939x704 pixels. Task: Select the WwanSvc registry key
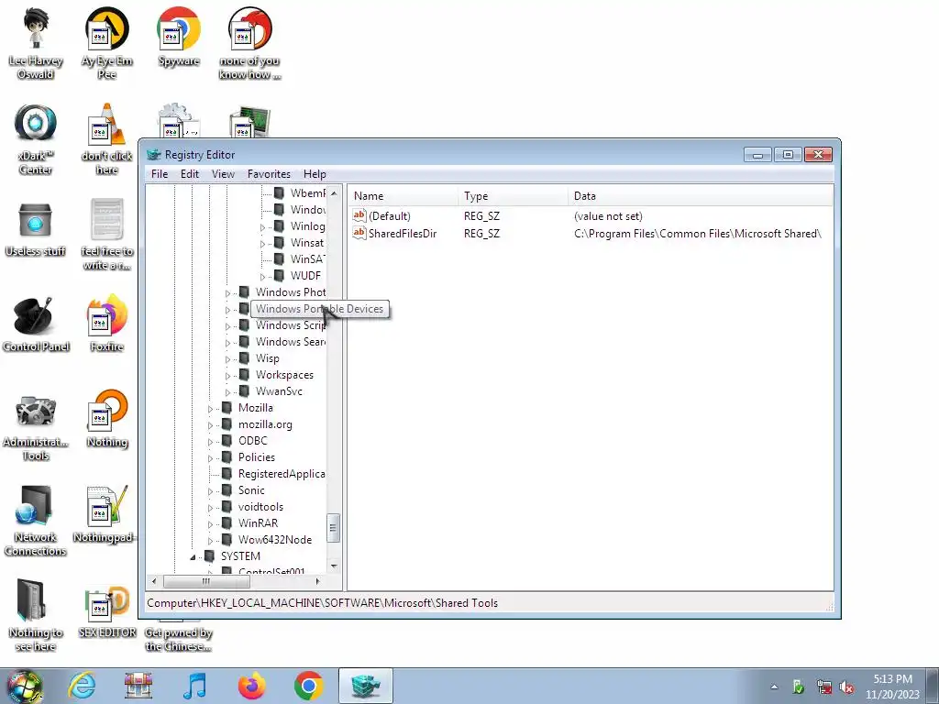[279, 390]
